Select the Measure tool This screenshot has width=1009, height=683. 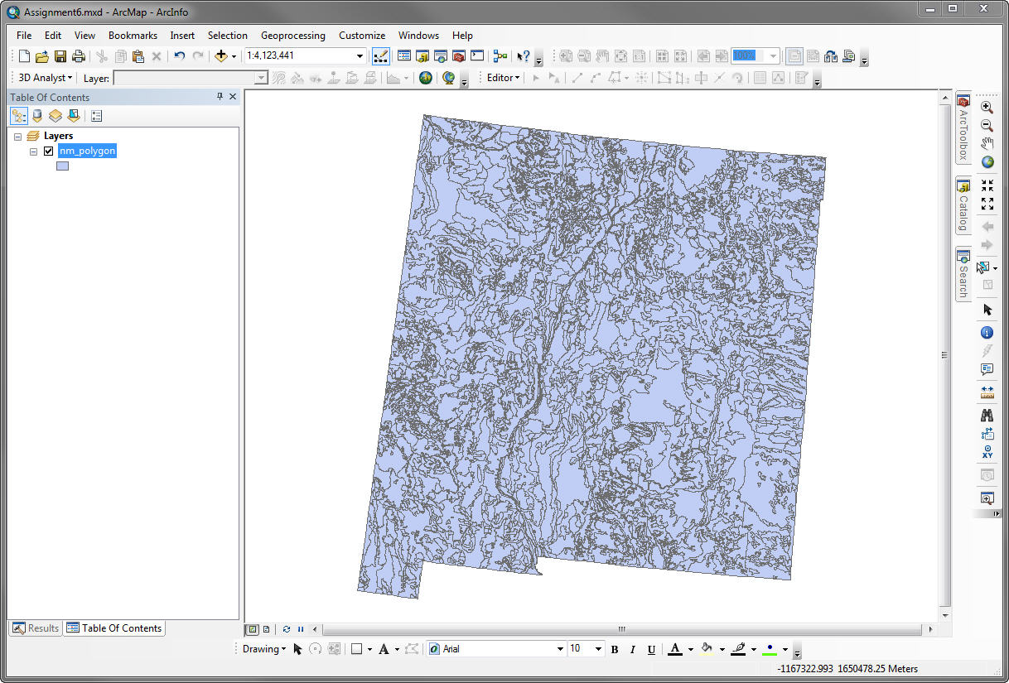(987, 392)
